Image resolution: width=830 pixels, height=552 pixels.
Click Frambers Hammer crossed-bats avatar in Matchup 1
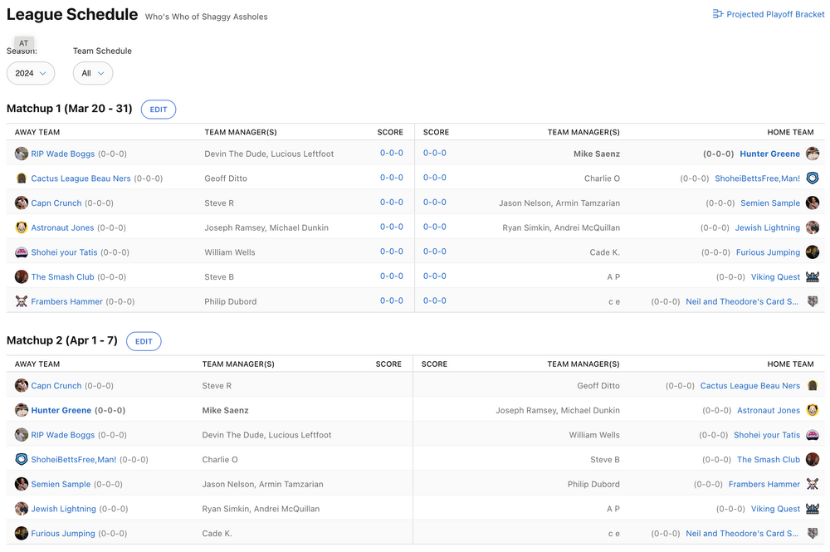pyautogui.click(x=22, y=301)
